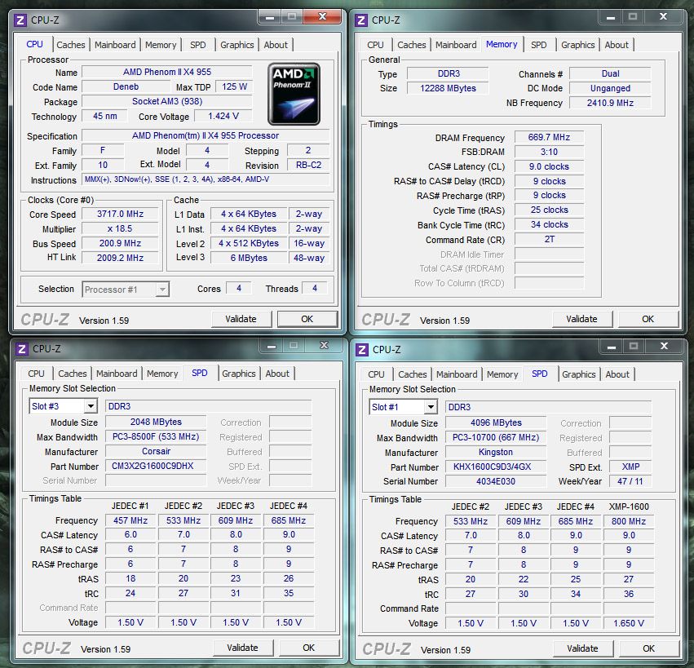Close the Slot #1 SPD CPU-Z window

pos(665,346)
